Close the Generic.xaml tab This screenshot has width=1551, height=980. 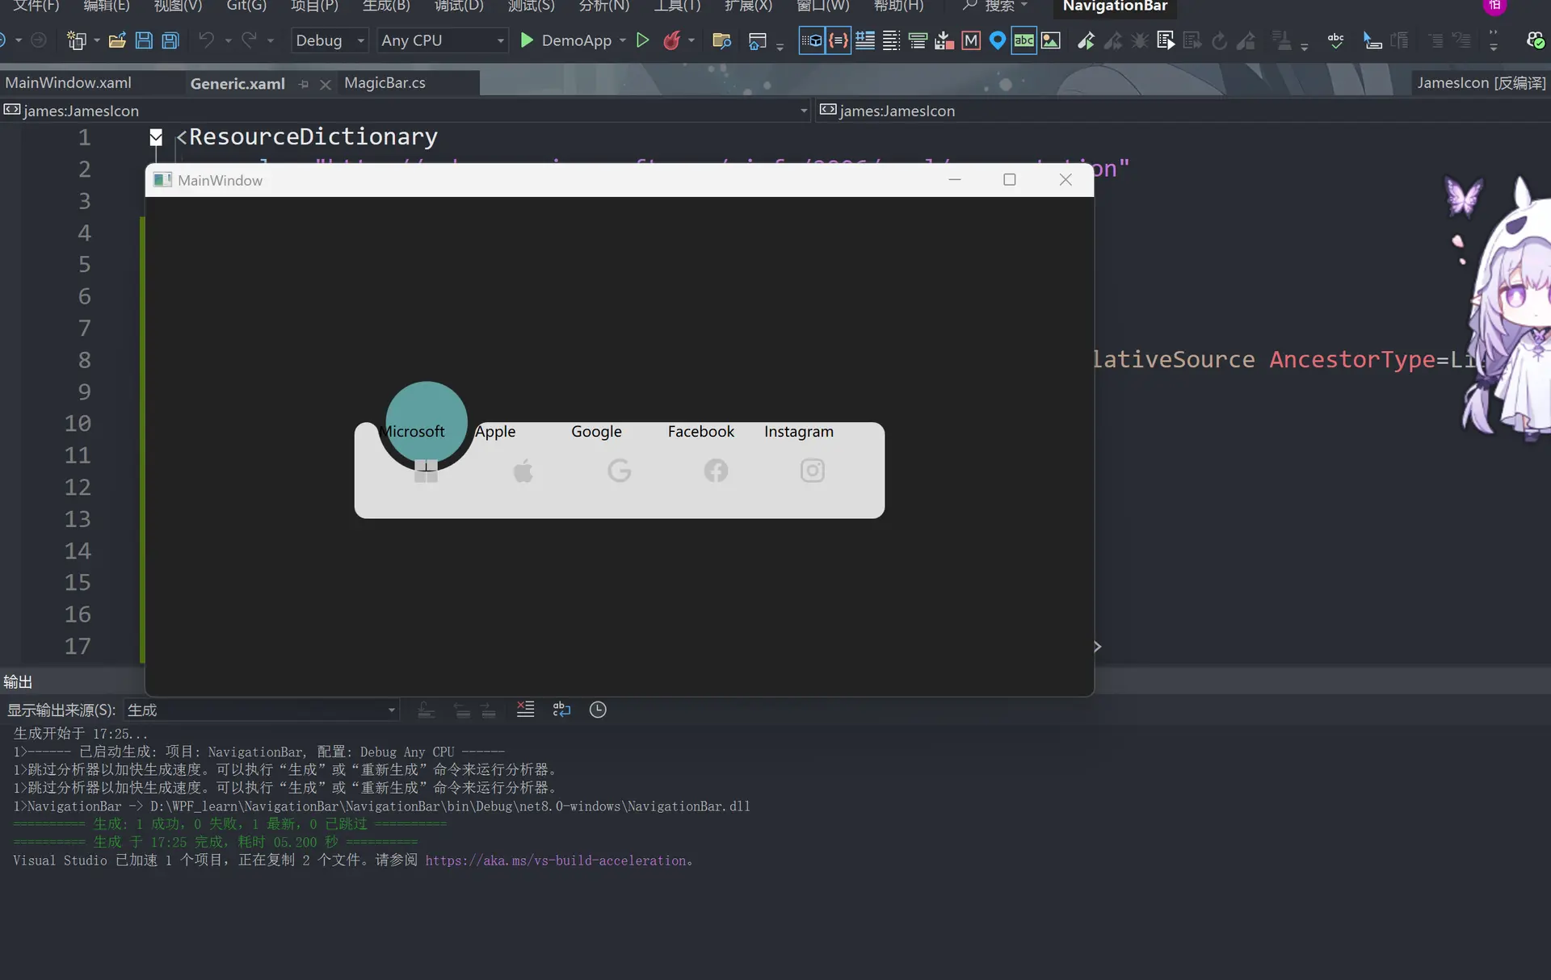325,84
